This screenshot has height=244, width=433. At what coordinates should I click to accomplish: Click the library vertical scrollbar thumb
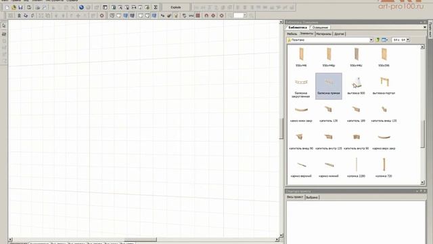point(422,134)
